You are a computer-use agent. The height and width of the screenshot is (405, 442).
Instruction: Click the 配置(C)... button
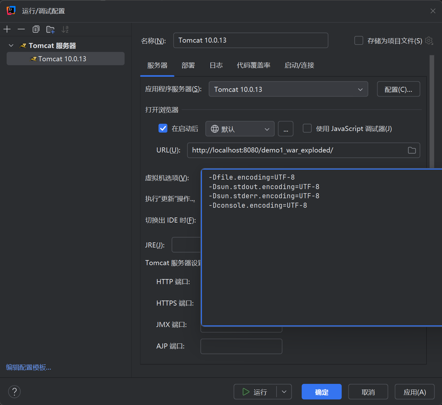398,89
